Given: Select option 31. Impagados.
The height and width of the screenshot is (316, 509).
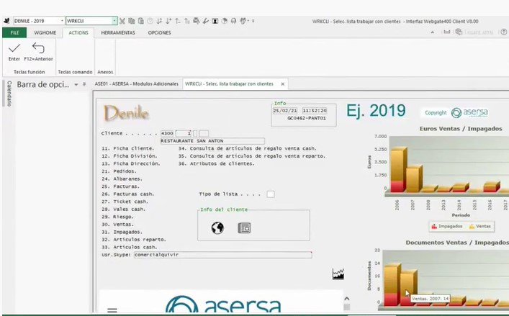Looking at the screenshot, I should point(122,233).
